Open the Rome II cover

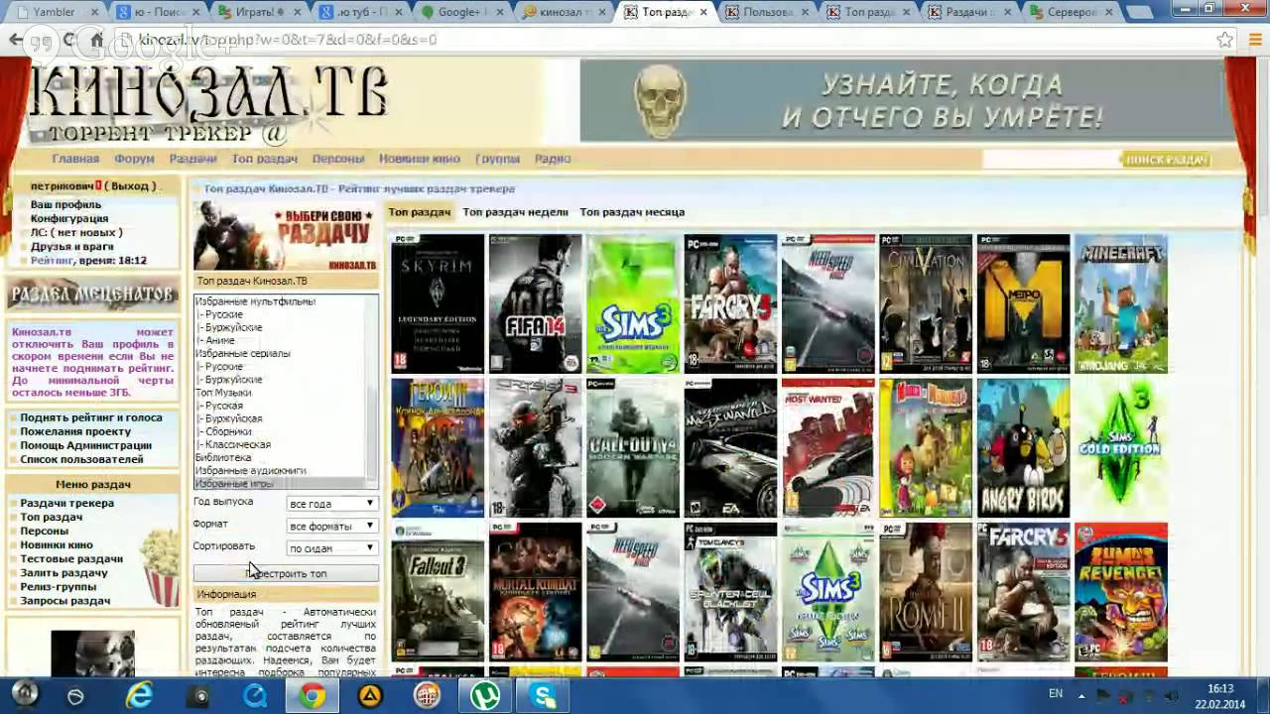926,592
